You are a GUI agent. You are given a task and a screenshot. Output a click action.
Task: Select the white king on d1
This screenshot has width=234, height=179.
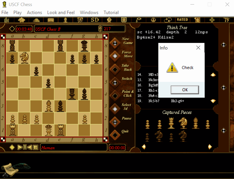tap(48, 130)
